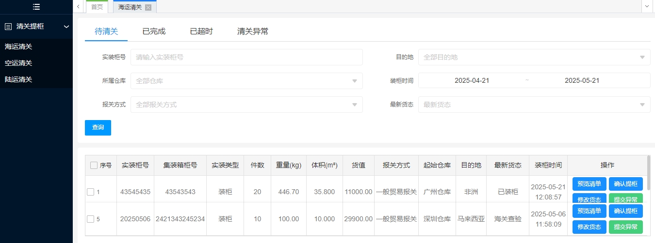The image size is (655, 243).
Task: Expand the 最新货态 dropdown
Action: click(534, 105)
